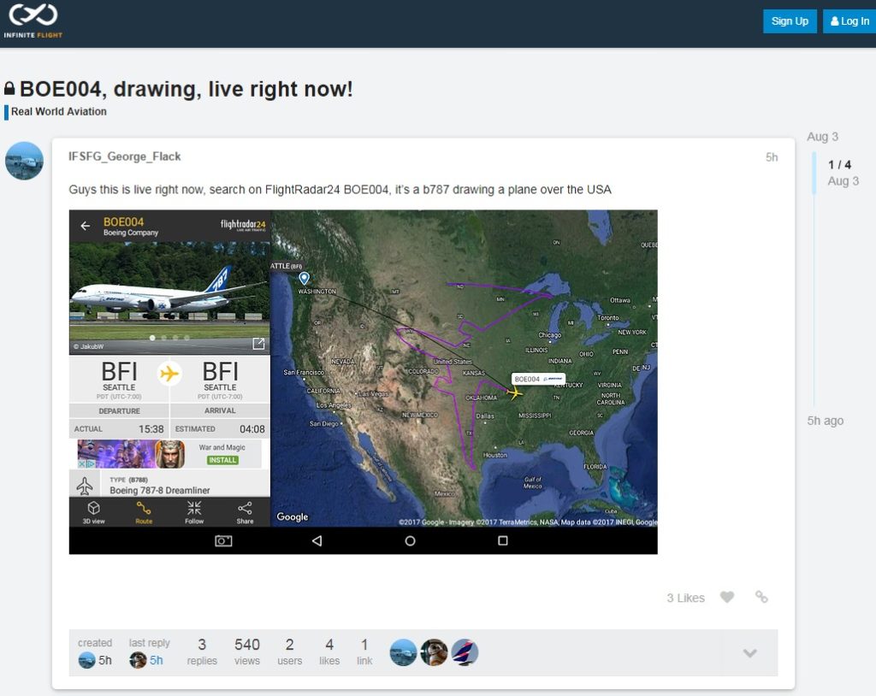Click the War and Magic ad image

(131, 453)
